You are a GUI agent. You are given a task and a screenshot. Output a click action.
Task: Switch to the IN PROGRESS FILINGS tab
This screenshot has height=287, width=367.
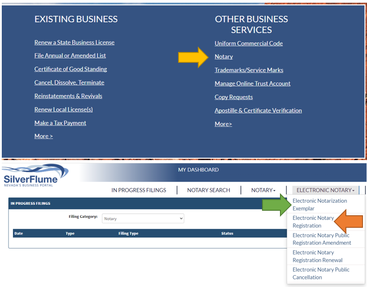(x=139, y=190)
